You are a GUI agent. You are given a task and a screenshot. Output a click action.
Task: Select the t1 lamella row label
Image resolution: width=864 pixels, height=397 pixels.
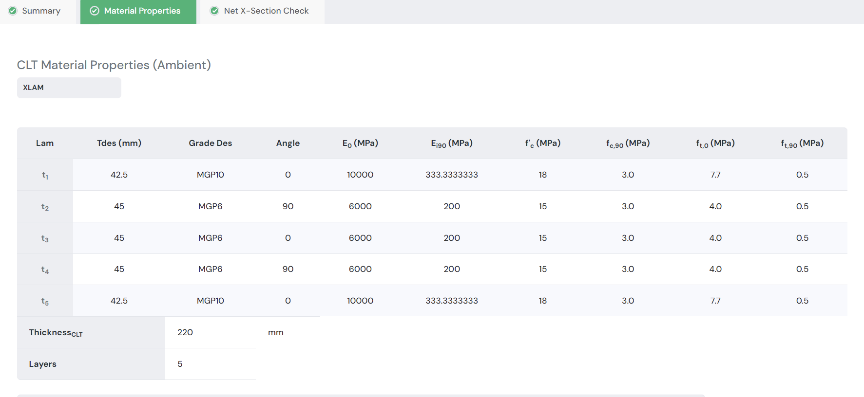[45, 175]
